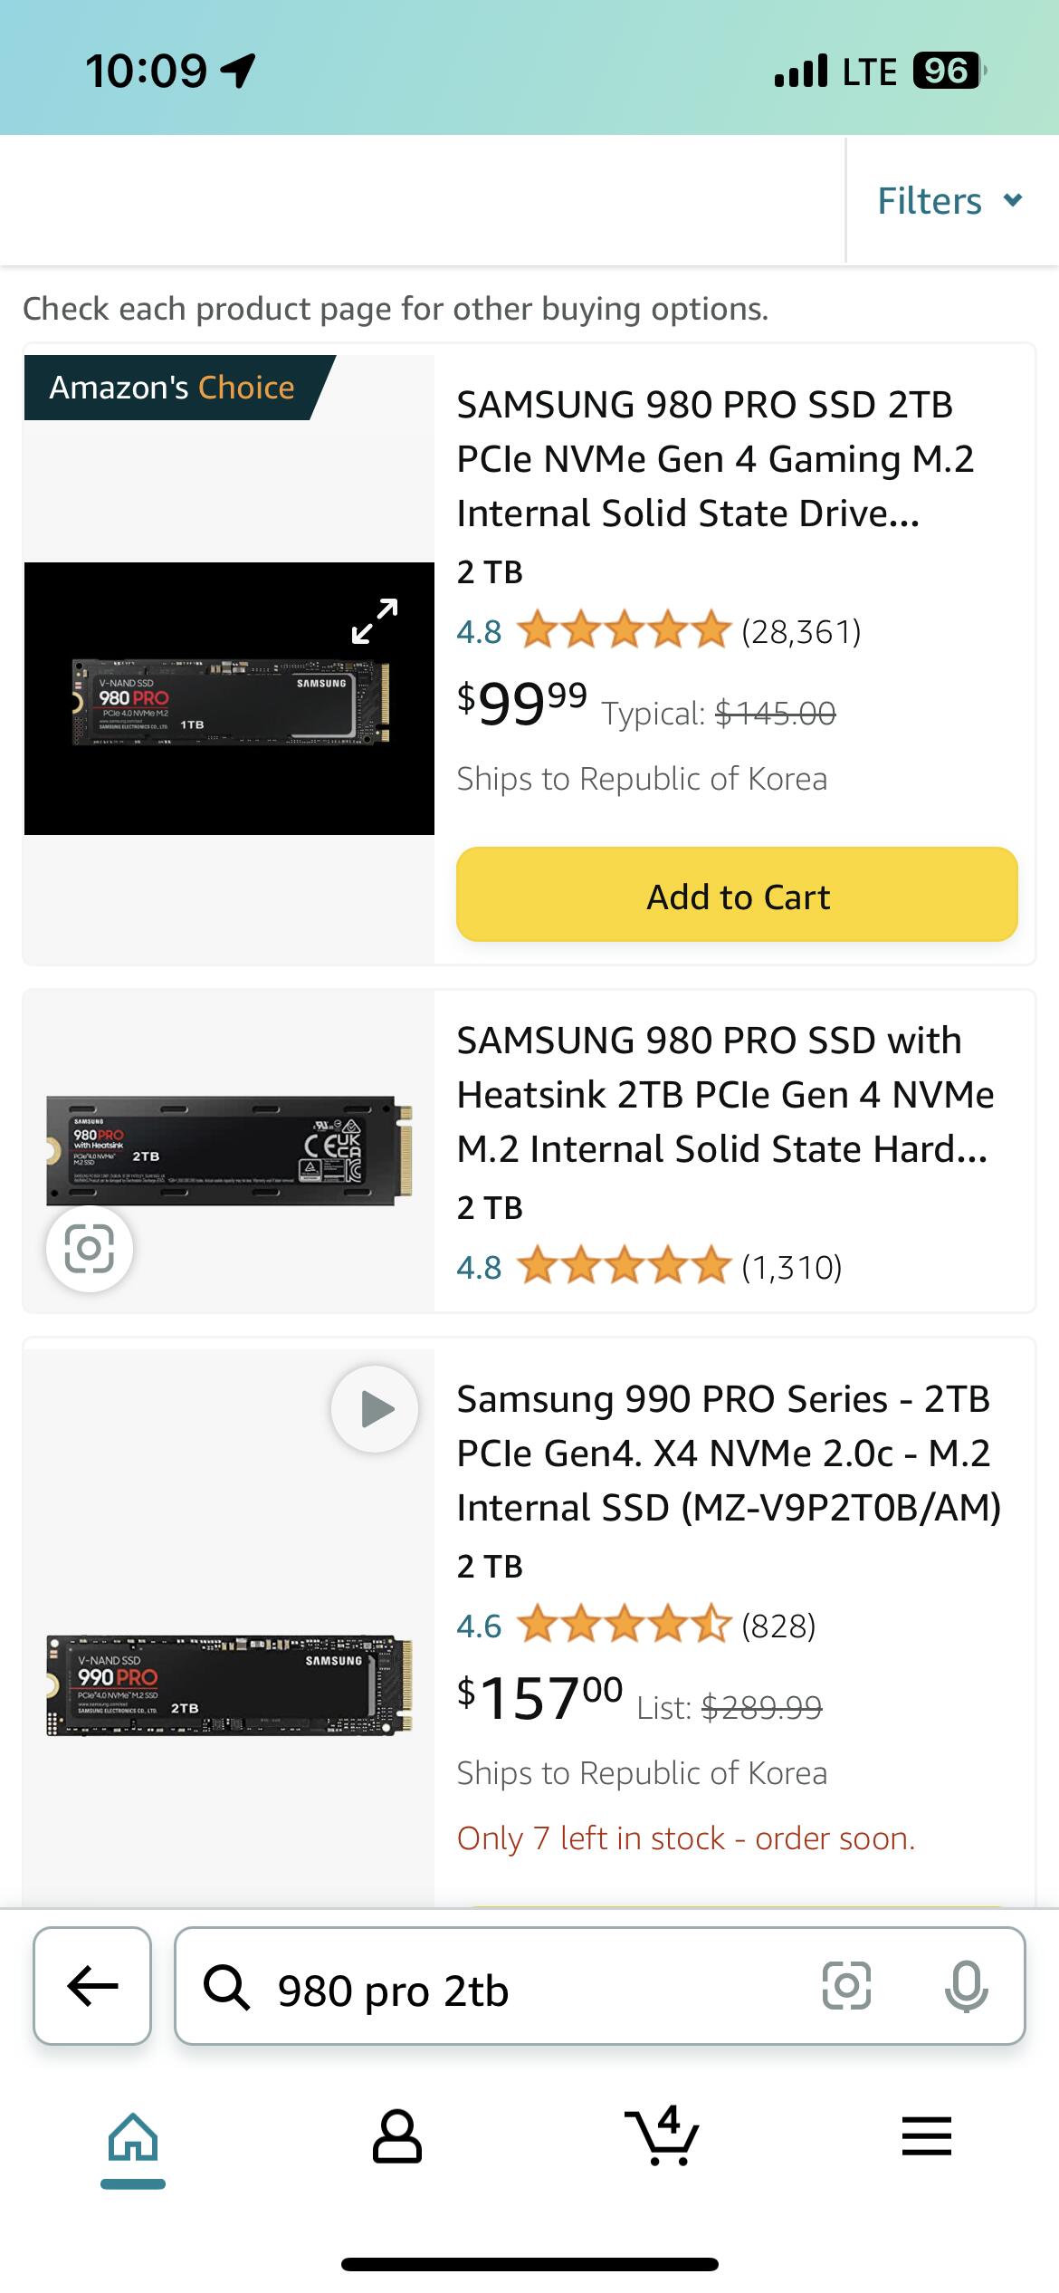1059x2293 pixels.
Task: Open the shopping cart with 4 items
Action: click(x=663, y=2137)
